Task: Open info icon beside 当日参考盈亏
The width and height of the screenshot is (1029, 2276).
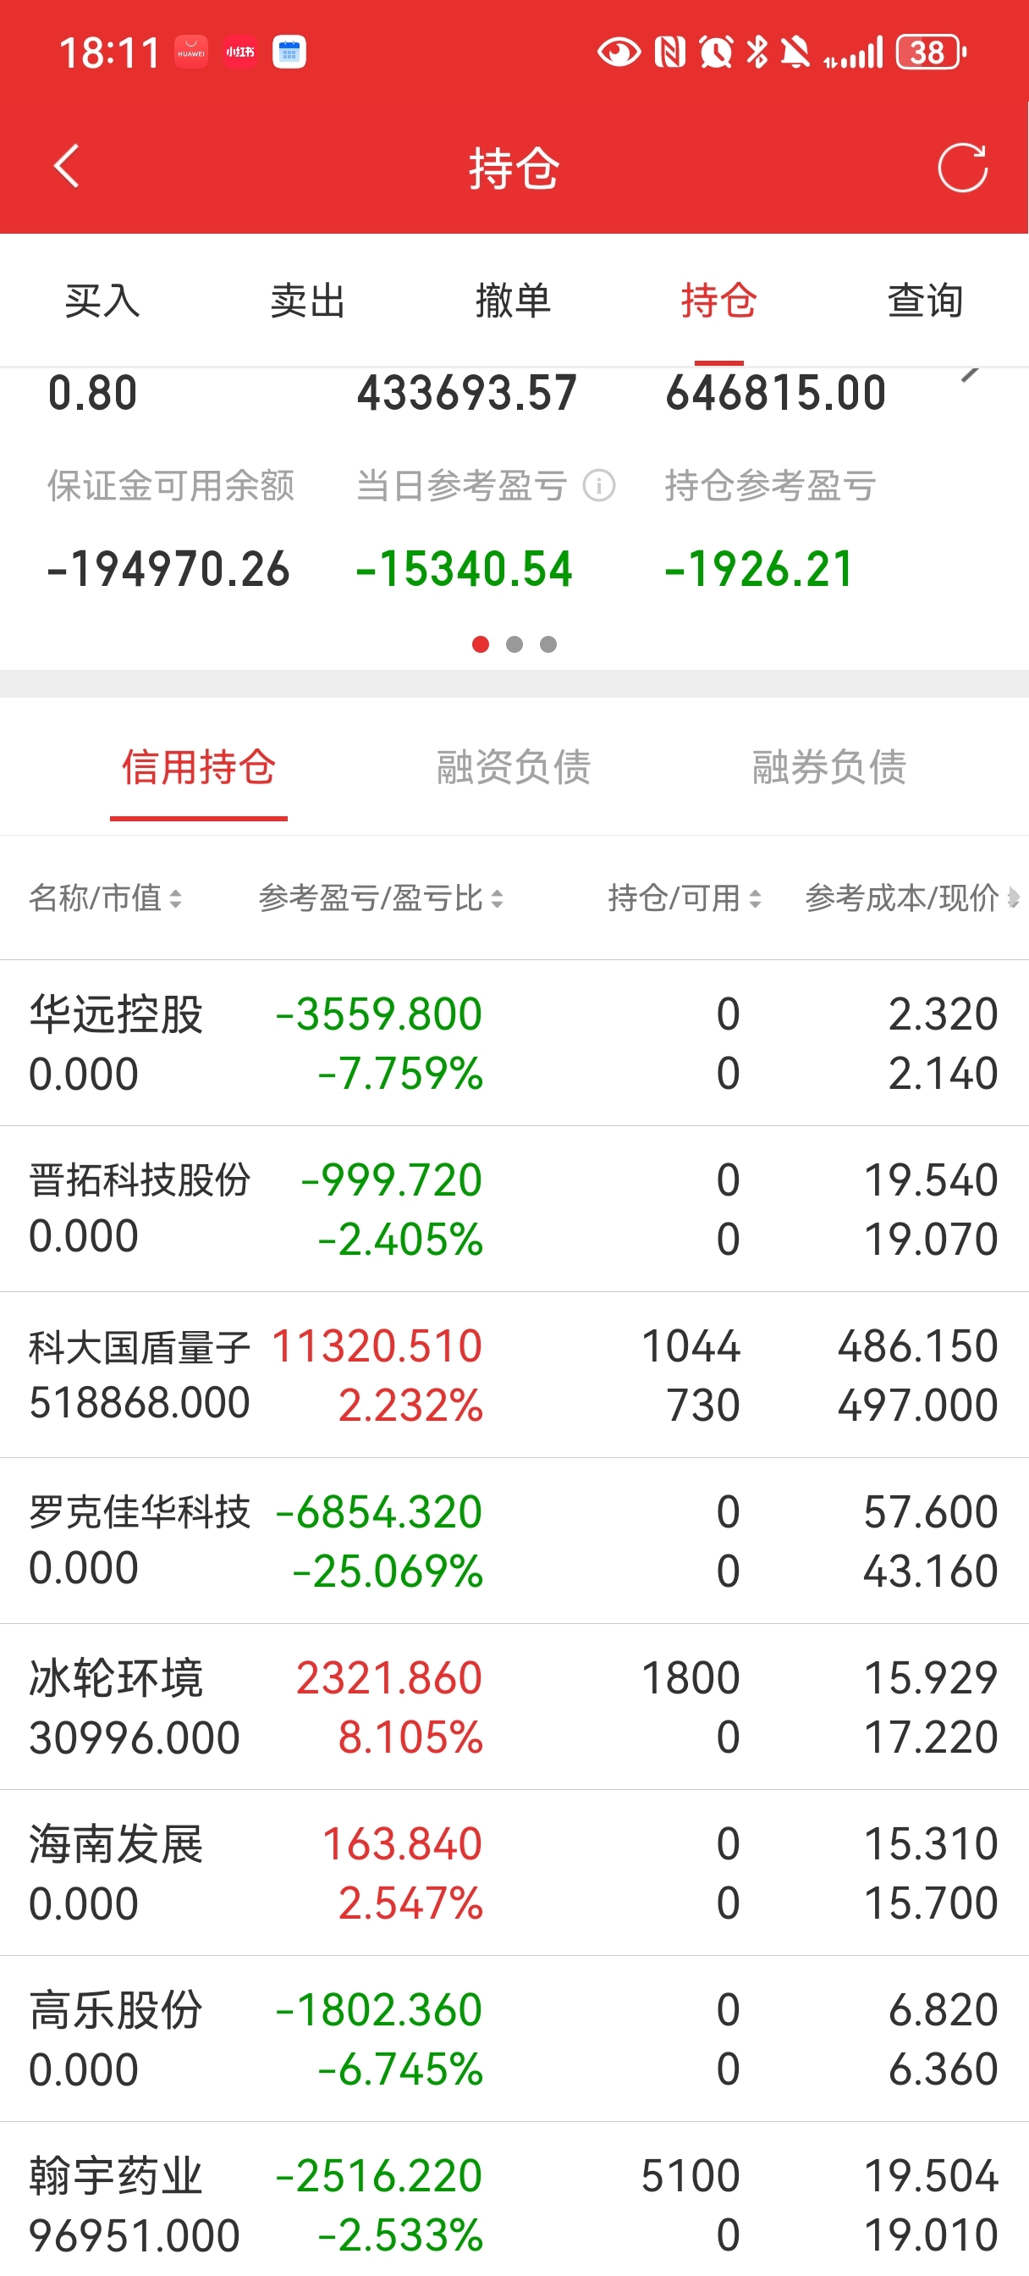Action: click(x=599, y=486)
